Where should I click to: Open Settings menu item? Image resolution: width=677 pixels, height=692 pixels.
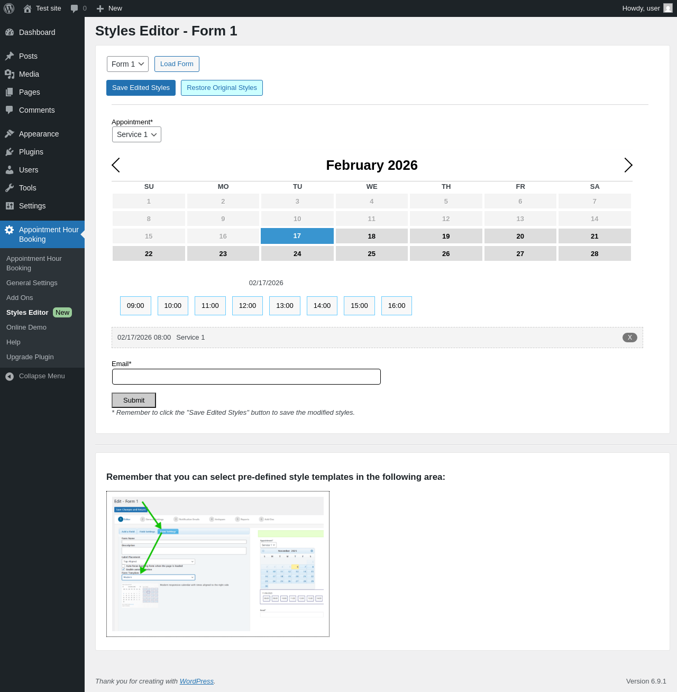pos(42,206)
